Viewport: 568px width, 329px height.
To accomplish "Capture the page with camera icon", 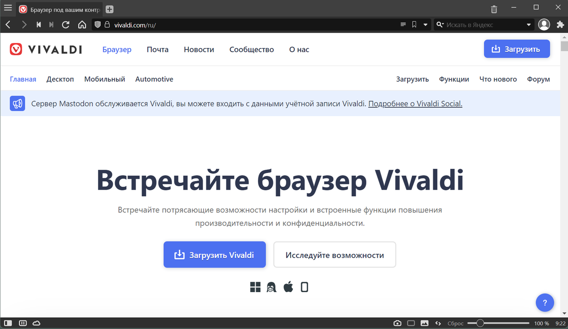I will [397, 323].
